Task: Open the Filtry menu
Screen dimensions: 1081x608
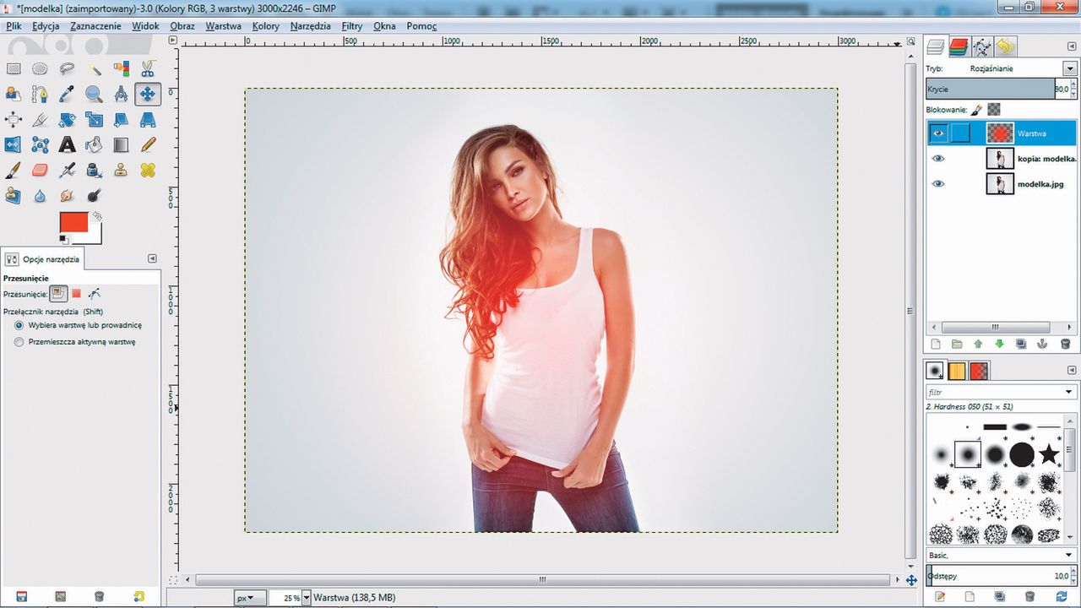Action: tap(352, 26)
